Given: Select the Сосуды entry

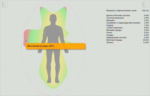Looking at the screenshot, I should pyautogui.click(x=127, y=35).
